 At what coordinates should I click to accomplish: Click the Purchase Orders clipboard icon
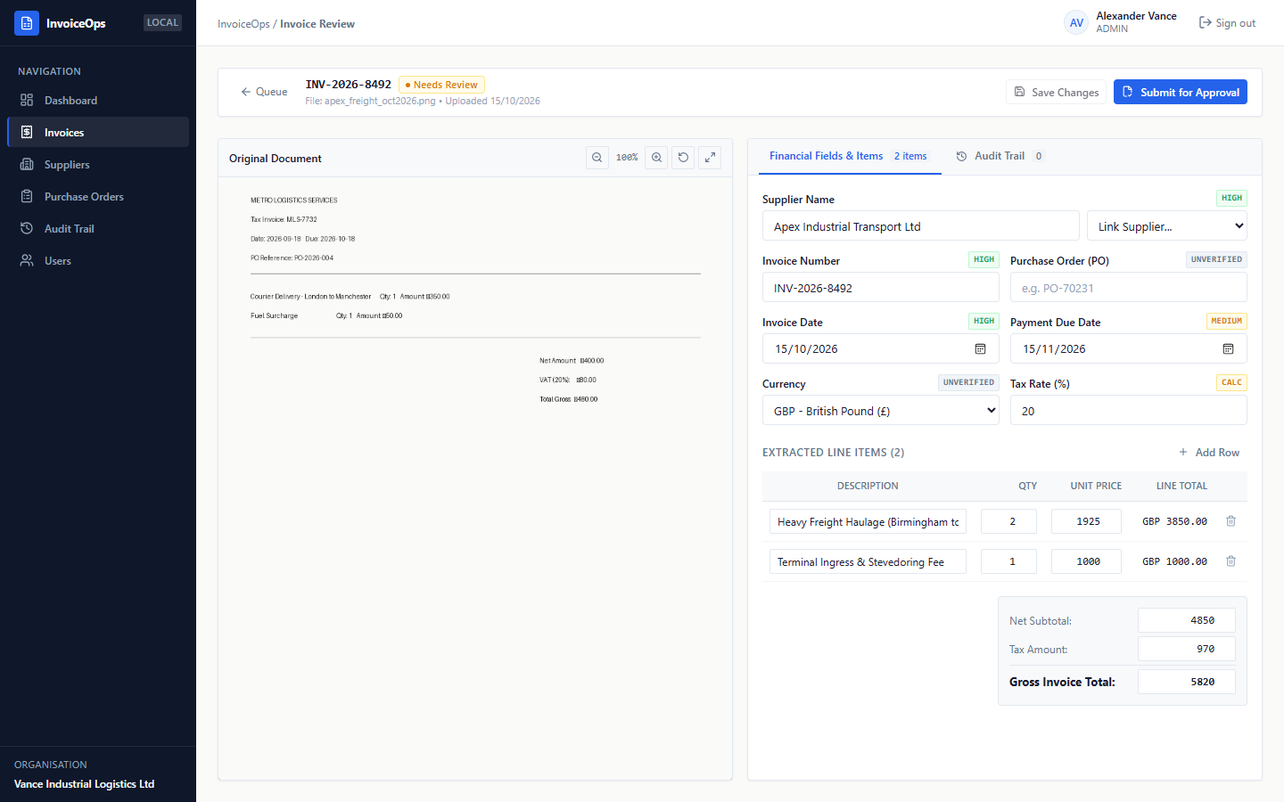pos(27,197)
